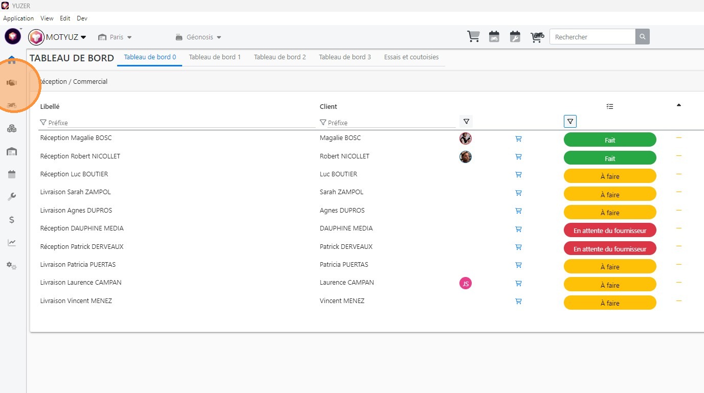
Task: Open the Dev menu
Action: (x=82, y=18)
